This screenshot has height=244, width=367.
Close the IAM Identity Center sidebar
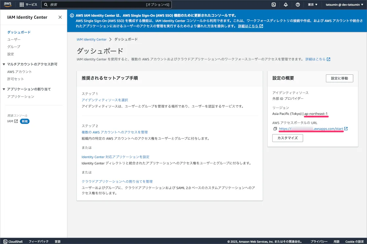60,17
